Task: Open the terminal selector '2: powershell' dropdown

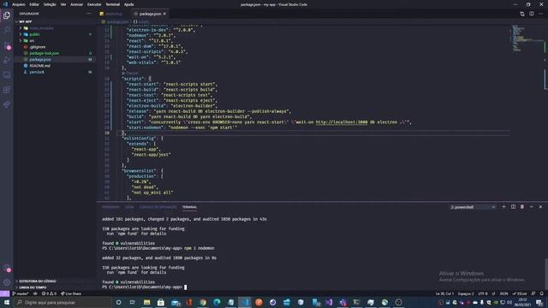Action: (473, 207)
